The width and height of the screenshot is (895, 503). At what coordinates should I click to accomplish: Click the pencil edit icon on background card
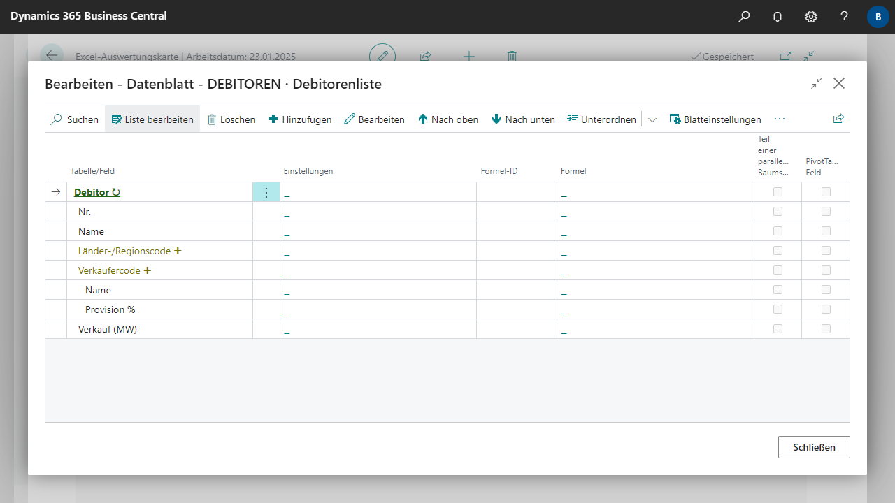pyautogui.click(x=382, y=56)
